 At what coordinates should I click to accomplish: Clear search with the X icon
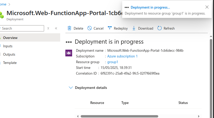(48, 28)
